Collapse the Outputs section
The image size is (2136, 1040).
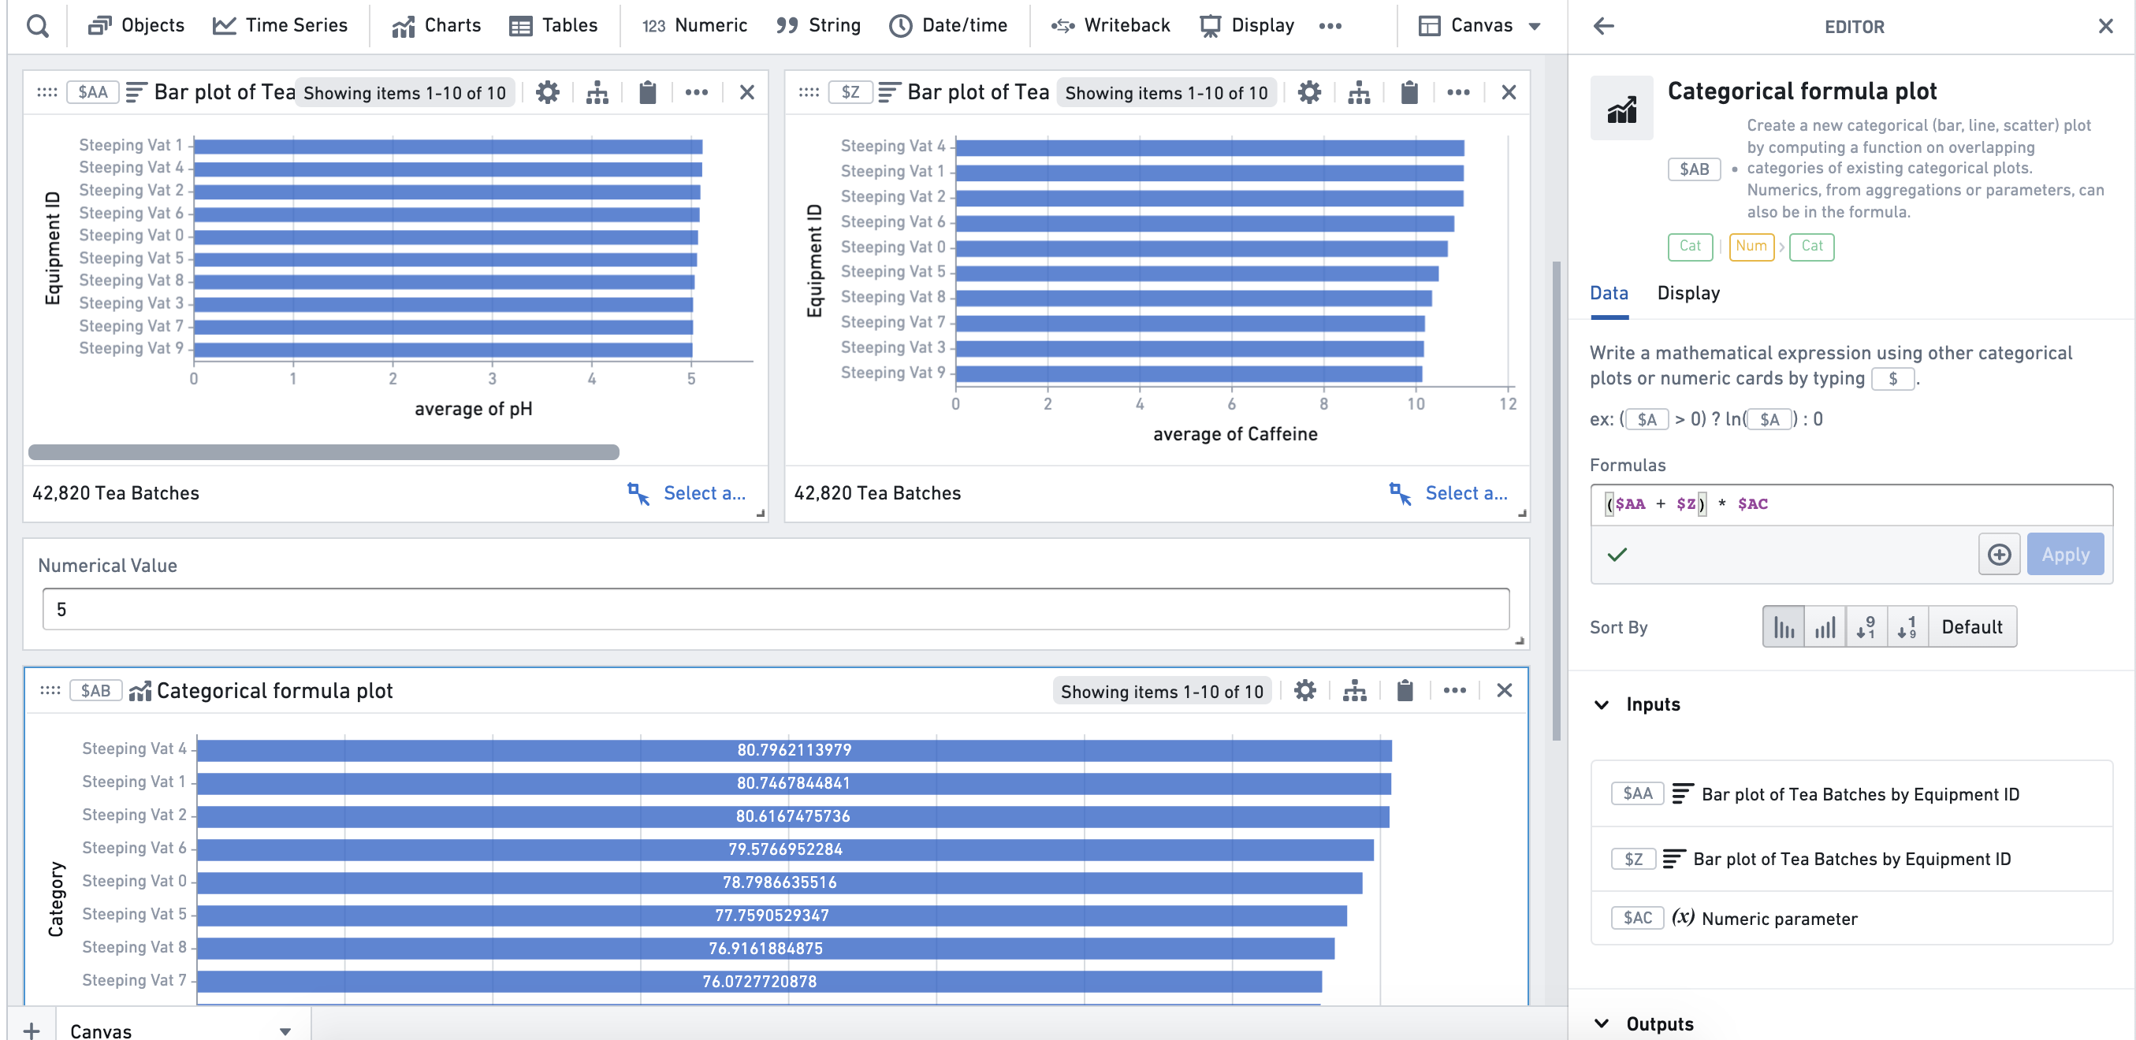coord(1602,1023)
